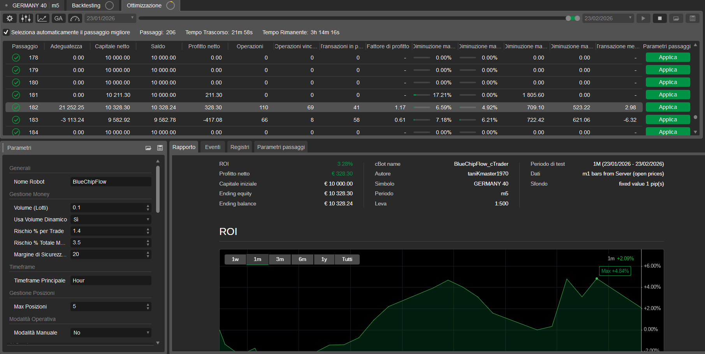Viewport: 705px width, 354px height.
Task: Show all history with the Tutti button
Action: click(x=347, y=259)
